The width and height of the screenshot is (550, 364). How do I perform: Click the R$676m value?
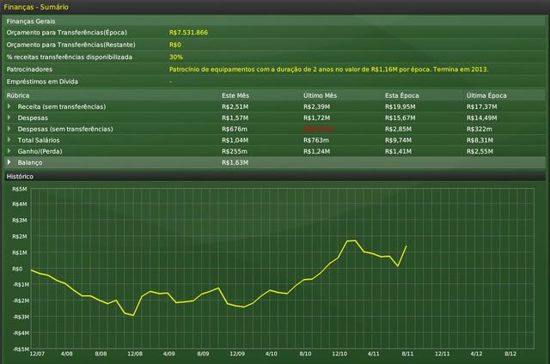click(x=235, y=129)
